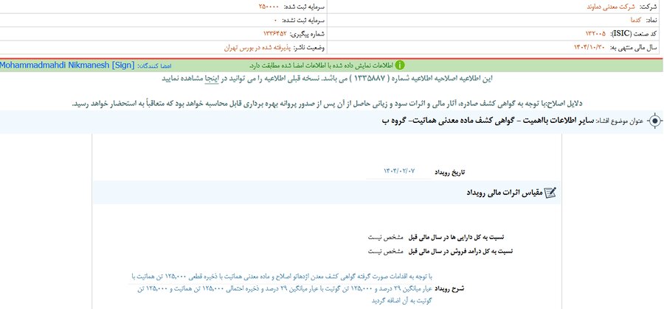
Task: Open the previous notice via the اینجا link
Action: coord(212,78)
